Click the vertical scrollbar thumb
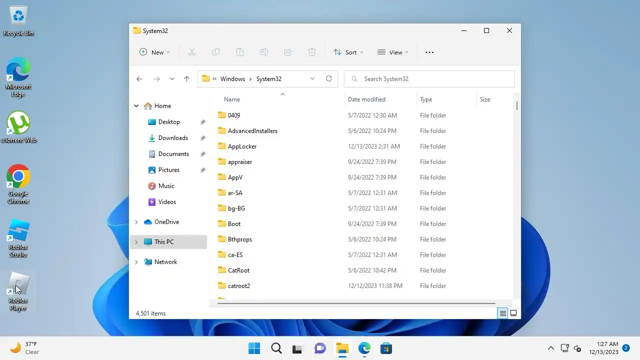The image size is (640, 360). [x=516, y=105]
